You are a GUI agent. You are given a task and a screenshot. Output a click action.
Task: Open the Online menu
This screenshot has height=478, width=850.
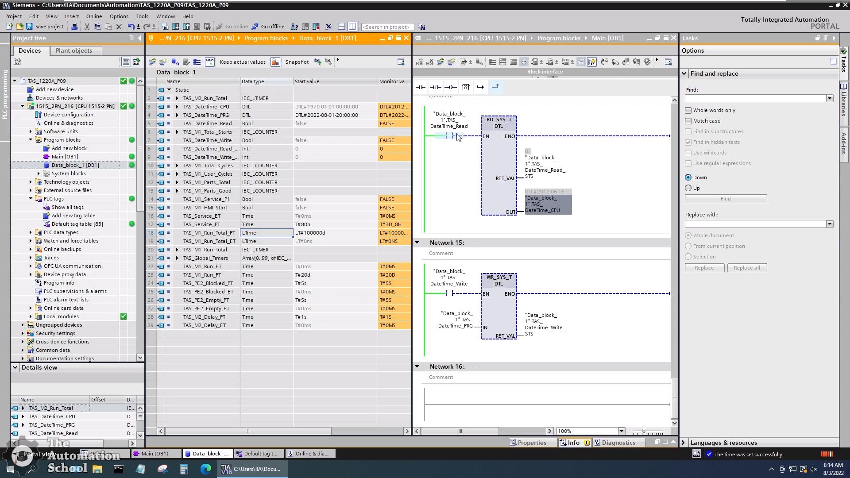click(x=94, y=16)
